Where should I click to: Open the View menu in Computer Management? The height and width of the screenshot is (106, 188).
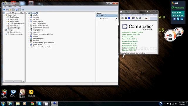15,7
